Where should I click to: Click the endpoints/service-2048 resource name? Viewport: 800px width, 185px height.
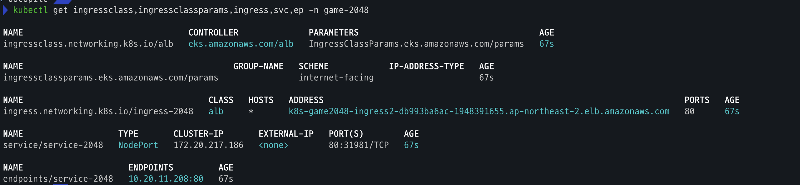point(58,179)
